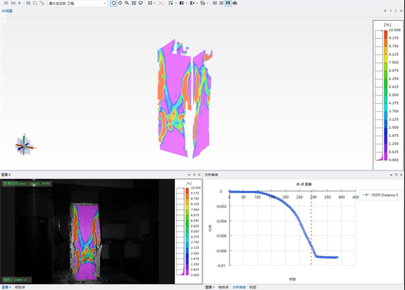Viewport: 405px width, 290px height.
Task: Open image 0 panel options dropdown
Action: 188,173
